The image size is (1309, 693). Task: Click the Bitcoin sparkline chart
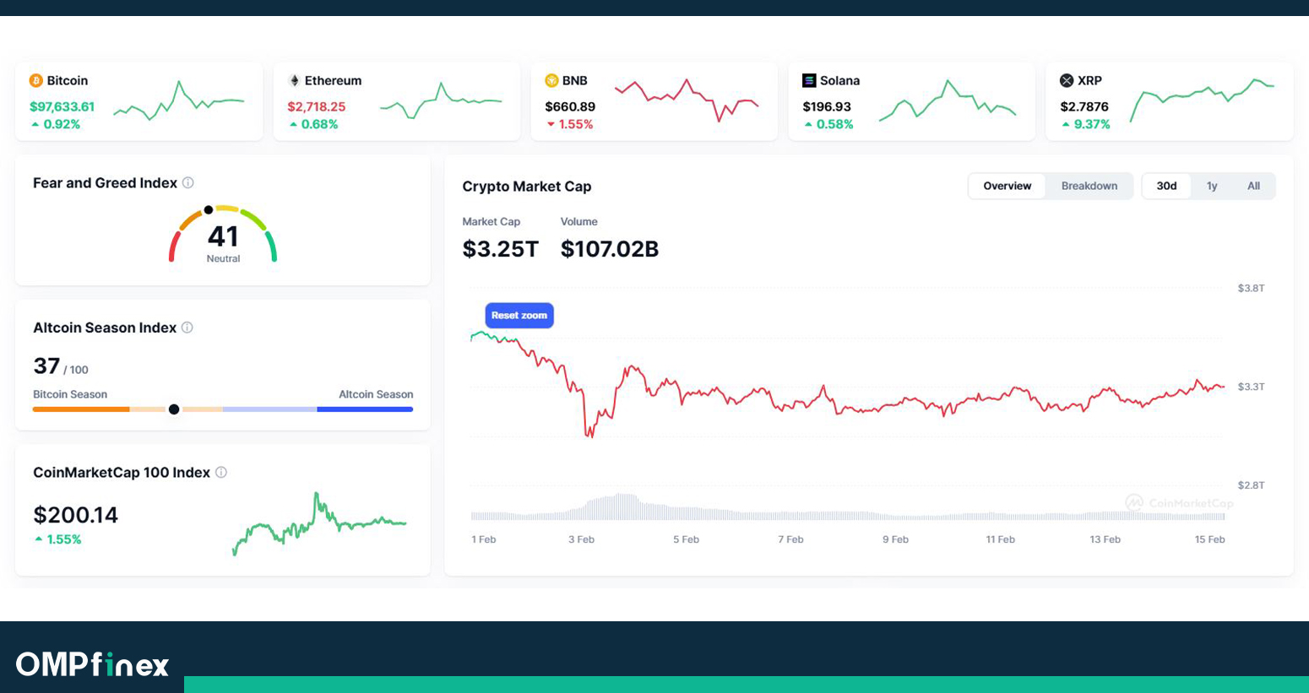coord(179,101)
